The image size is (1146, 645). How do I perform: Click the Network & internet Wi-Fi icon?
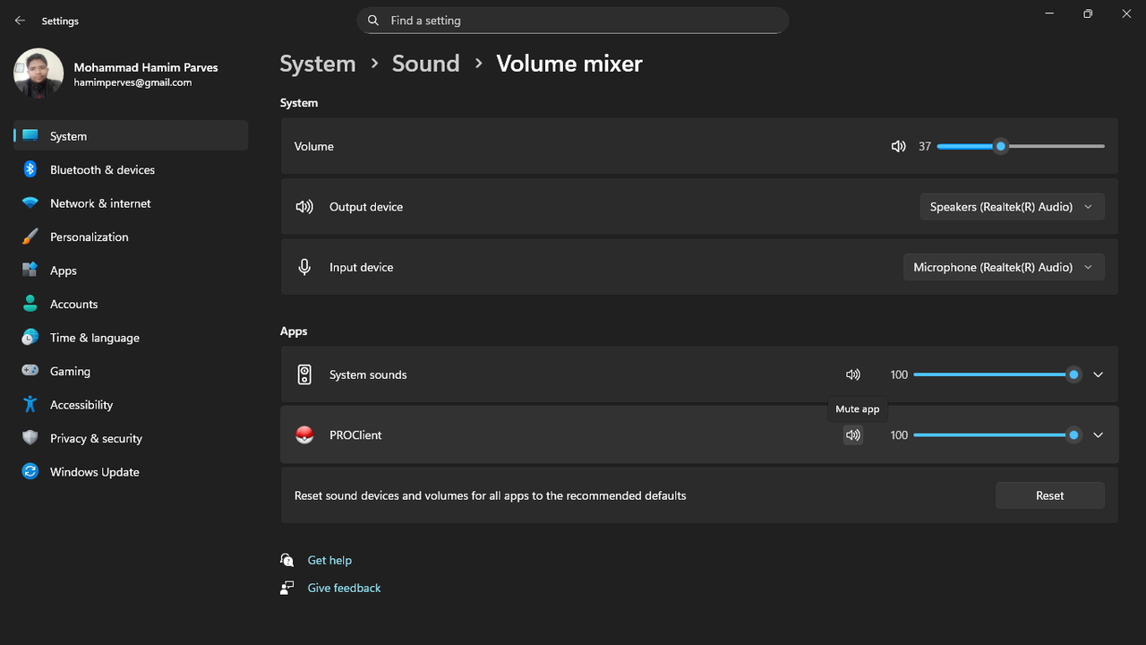pos(30,203)
